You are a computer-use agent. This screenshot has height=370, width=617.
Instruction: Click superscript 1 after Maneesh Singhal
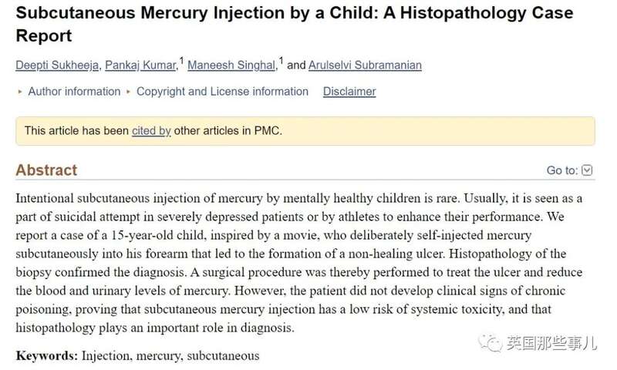pyautogui.click(x=281, y=61)
